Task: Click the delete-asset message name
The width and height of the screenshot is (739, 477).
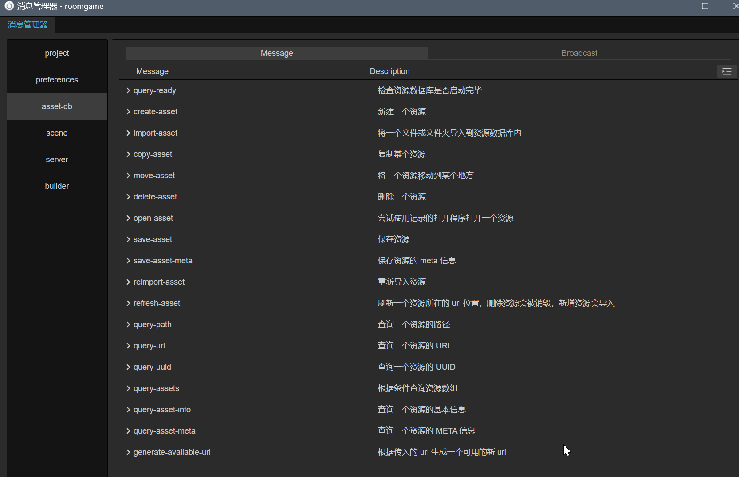Action: click(x=155, y=197)
